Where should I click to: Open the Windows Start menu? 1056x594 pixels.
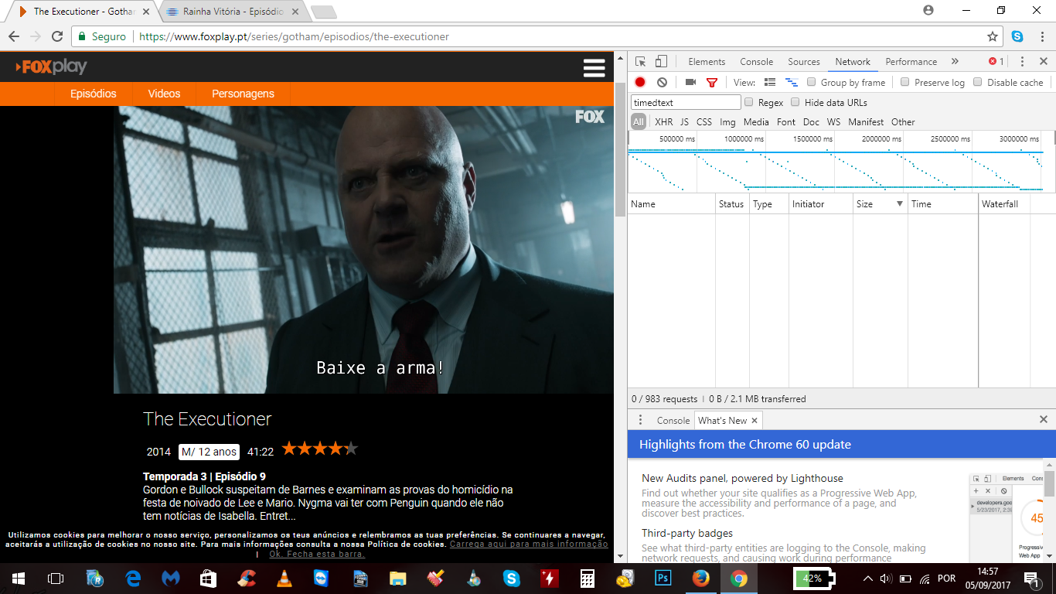click(18, 579)
